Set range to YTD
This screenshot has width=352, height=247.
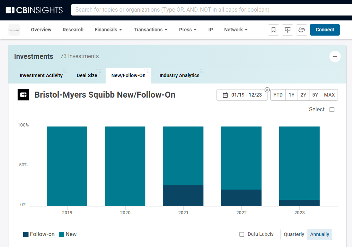tap(278, 95)
